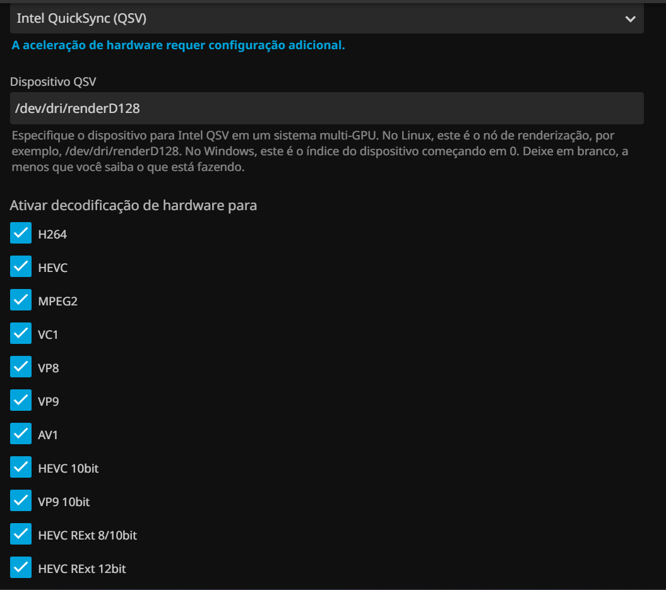666x590 pixels.
Task: Click the "Dispositivo QSV" field label
Action: 53,81
